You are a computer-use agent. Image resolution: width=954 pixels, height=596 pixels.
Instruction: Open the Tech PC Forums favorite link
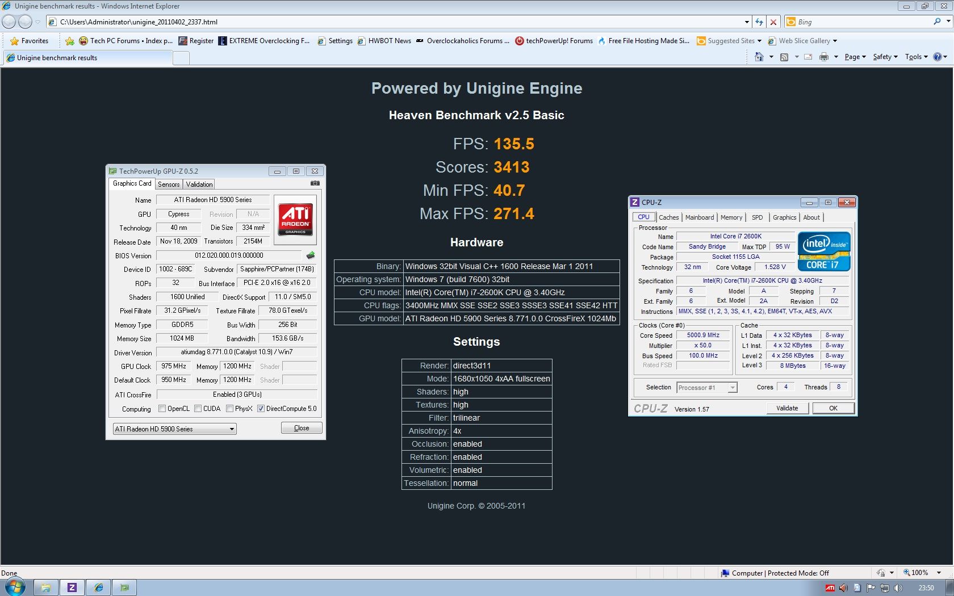[x=125, y=41]
